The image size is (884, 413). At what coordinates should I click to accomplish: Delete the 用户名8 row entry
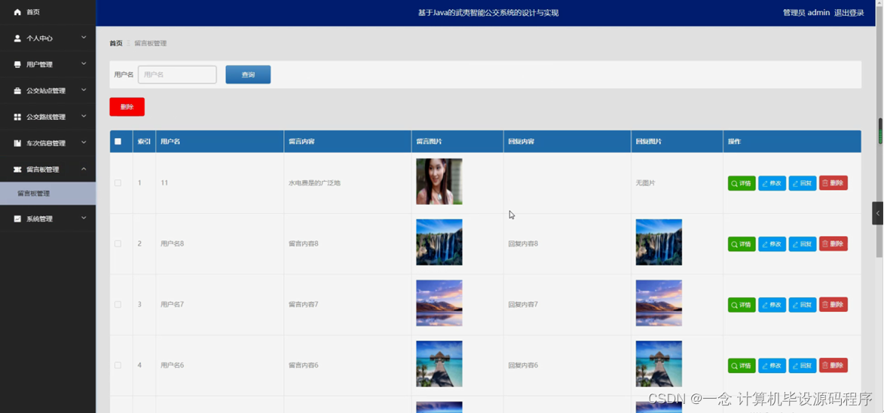click(x=834, y=244)
